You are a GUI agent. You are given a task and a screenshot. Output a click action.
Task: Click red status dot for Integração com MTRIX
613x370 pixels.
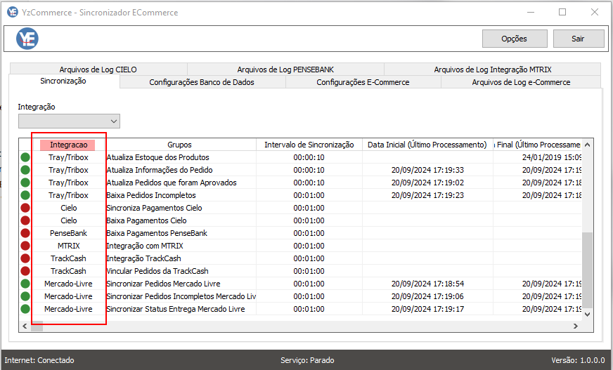click(25, 246)
